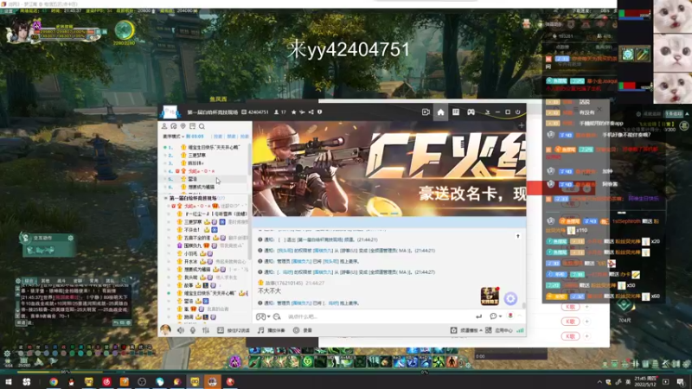Open the gear on the interaction-actions panel
The image size is (692, 389).
coord(71,239)
